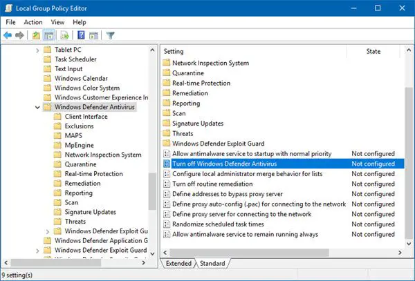
Task: Click the Local Group Policy Editor title icon
Action: tap(8, 8)
